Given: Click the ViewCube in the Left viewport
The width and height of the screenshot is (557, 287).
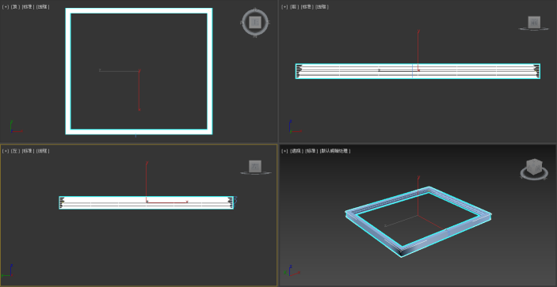Looking at the screenshot, I should coord(255,167).
